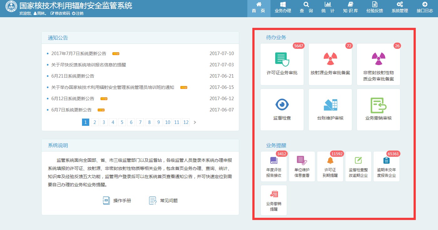Click 修改密码 link in header
The image size is (438, 230).
coord(60,13)
